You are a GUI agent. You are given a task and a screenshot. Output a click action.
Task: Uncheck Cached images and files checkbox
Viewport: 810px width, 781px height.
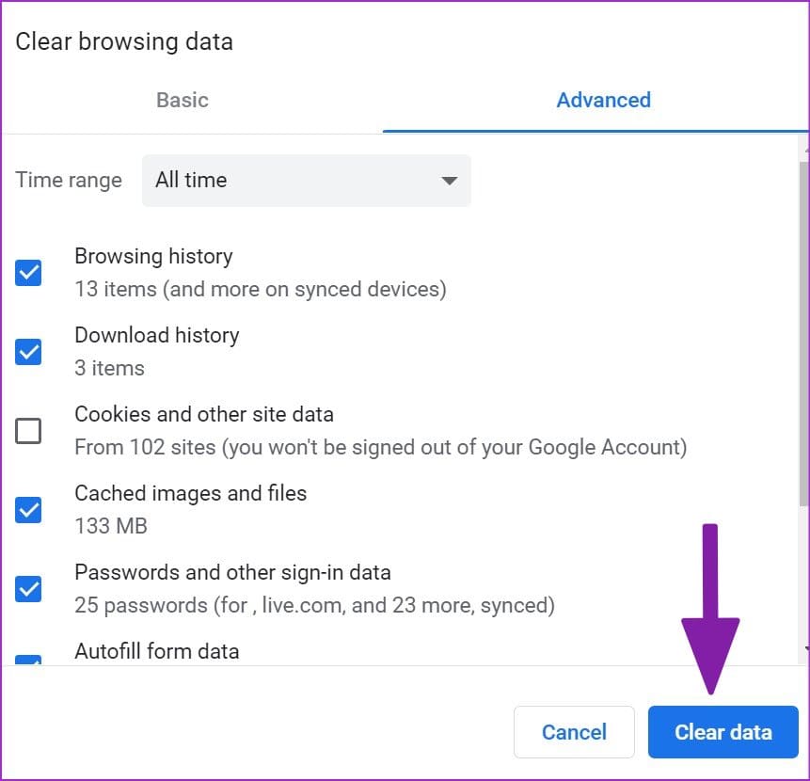coord(28,510)
